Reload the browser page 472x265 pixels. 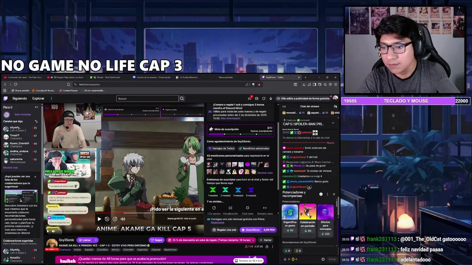click(15, 84)
